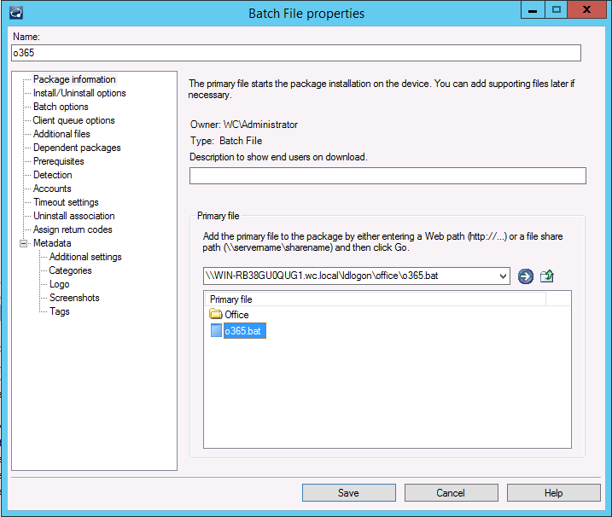This screenshot has width=612, height=517.
Task: Open Assign return codes section
Action: pos(73,229)
